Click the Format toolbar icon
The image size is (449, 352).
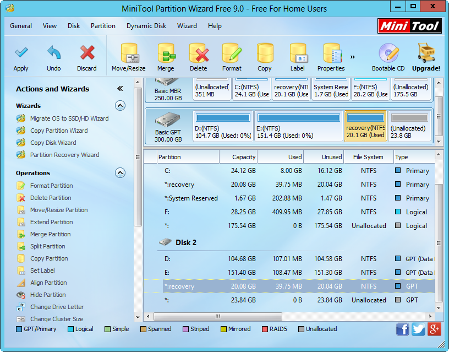click(x=232, y=53)
